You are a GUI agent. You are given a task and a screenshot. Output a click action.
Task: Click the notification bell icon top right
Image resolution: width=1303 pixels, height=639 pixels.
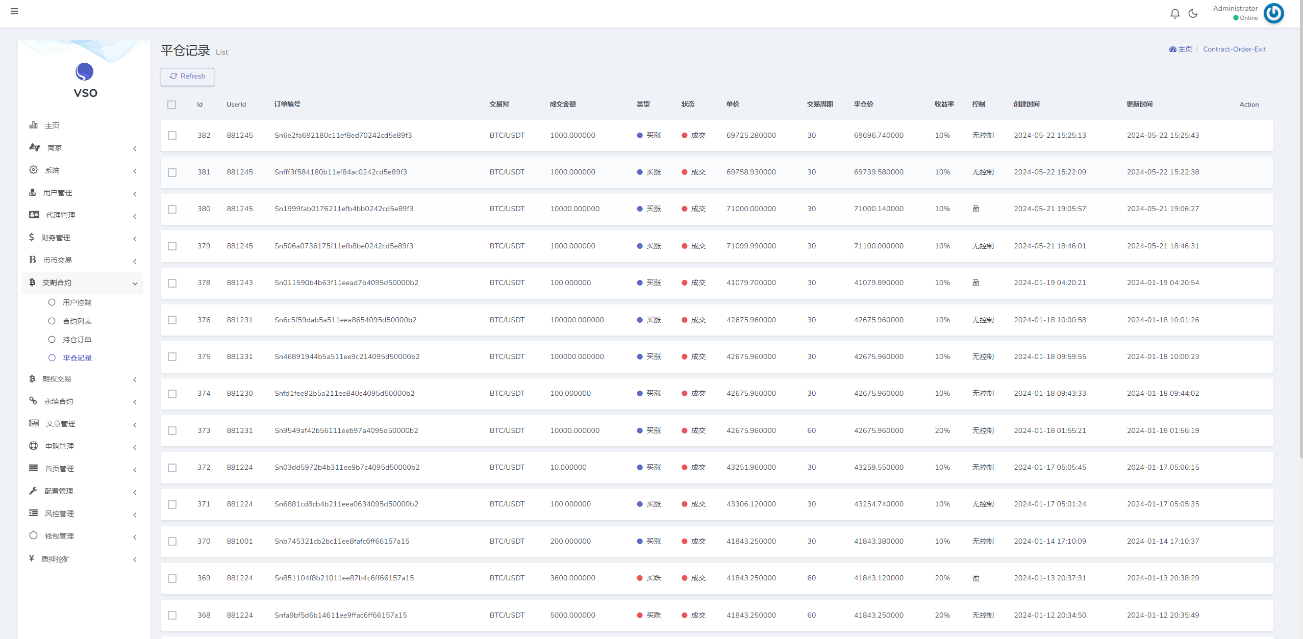pos(1175,12)
